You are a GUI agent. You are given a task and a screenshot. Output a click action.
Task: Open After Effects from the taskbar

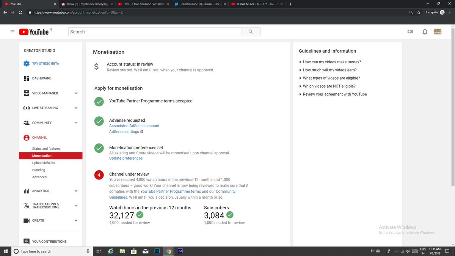point(180,251)
